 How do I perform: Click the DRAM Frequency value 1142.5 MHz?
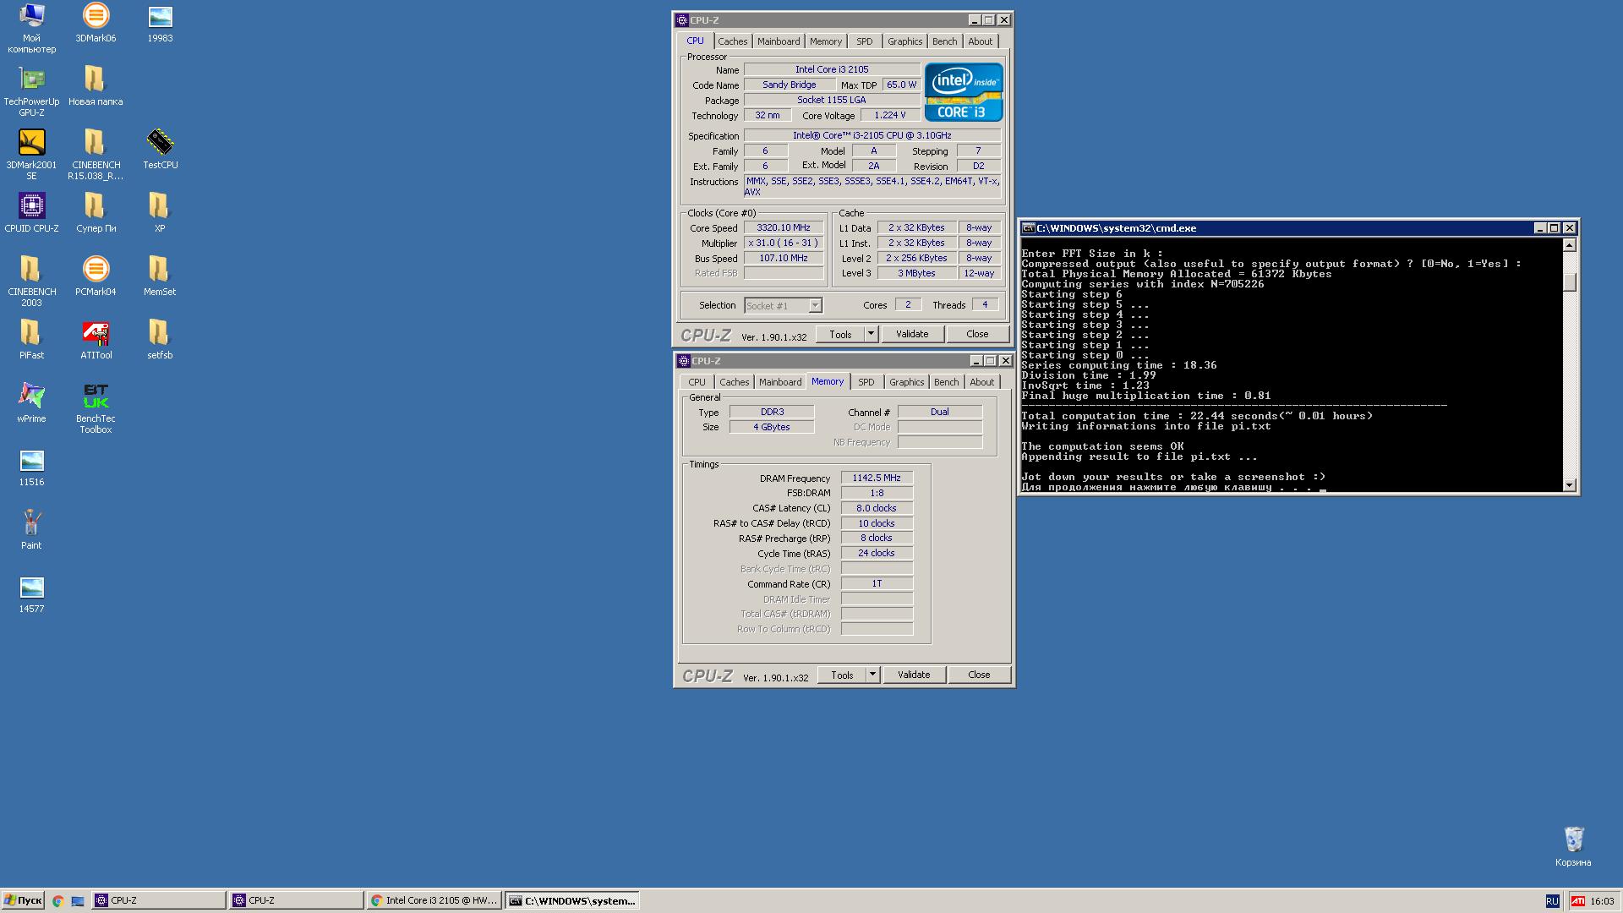[877, 478]
